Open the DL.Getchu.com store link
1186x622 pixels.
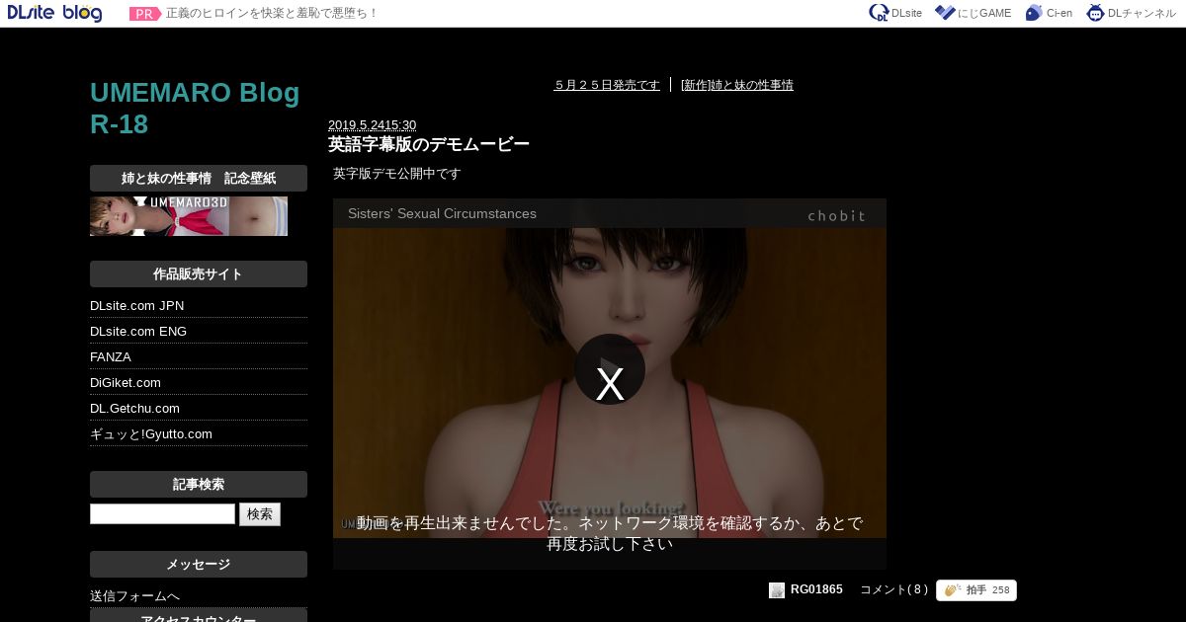pos(134,409)
